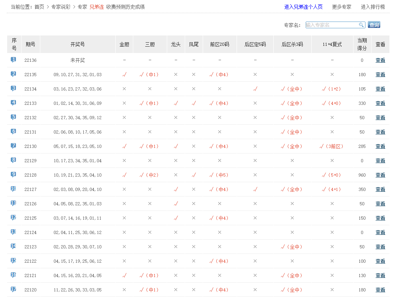Viewport: 397px width, 297px height.
Task: Open 进入兄弟连个人页 link
Action: coord(303,7)
